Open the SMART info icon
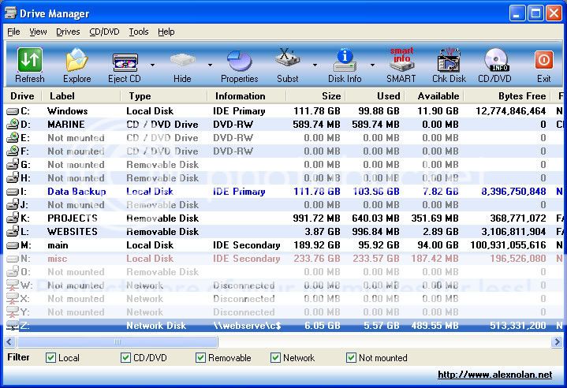 click(401, 61)
